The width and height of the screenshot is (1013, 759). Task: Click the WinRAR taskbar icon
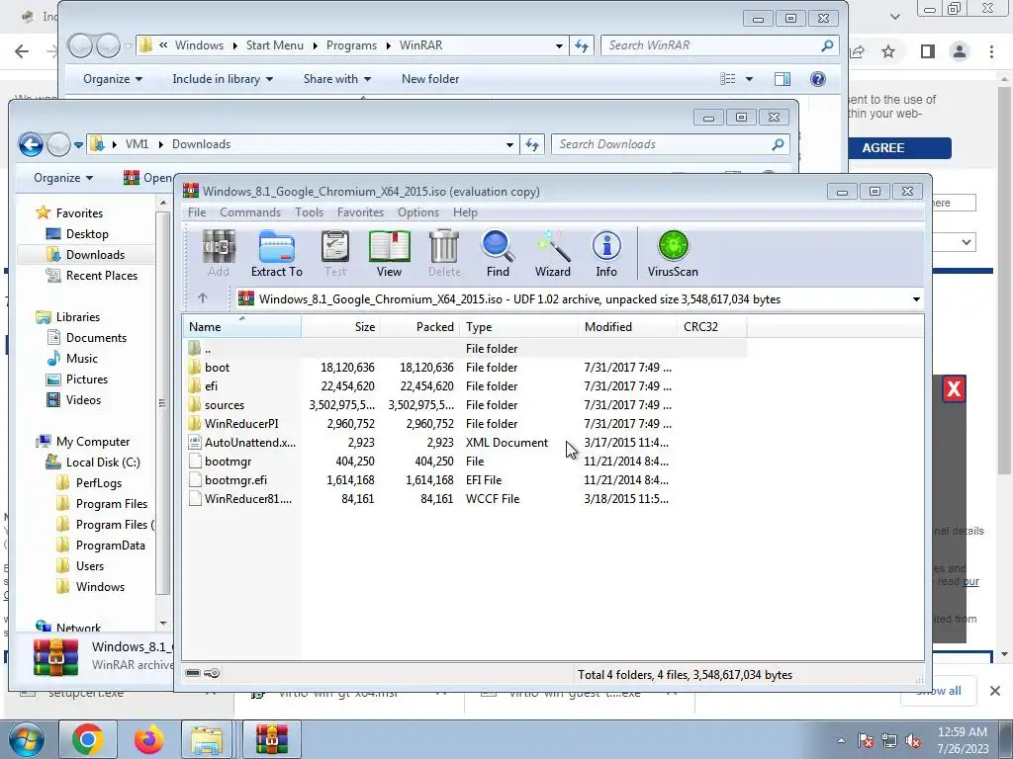click(x=271, y=739)
